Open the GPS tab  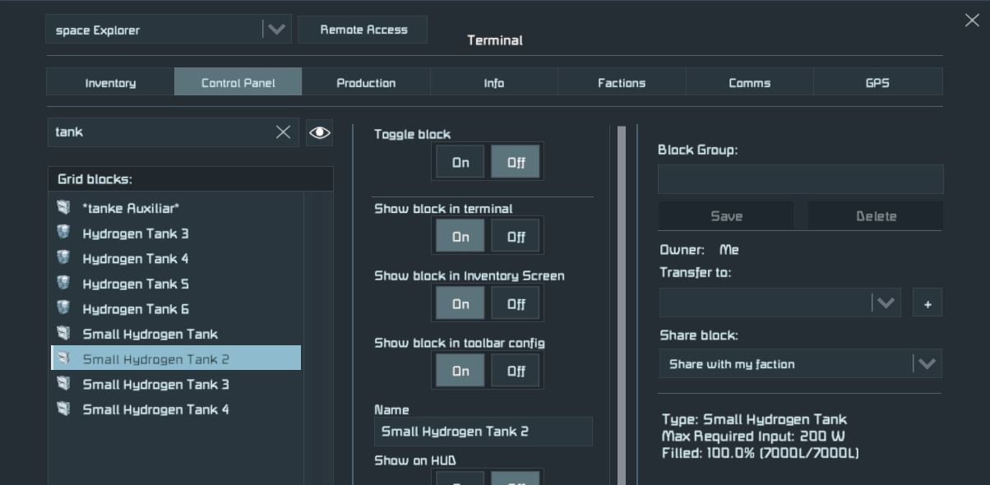coord(877,83)
